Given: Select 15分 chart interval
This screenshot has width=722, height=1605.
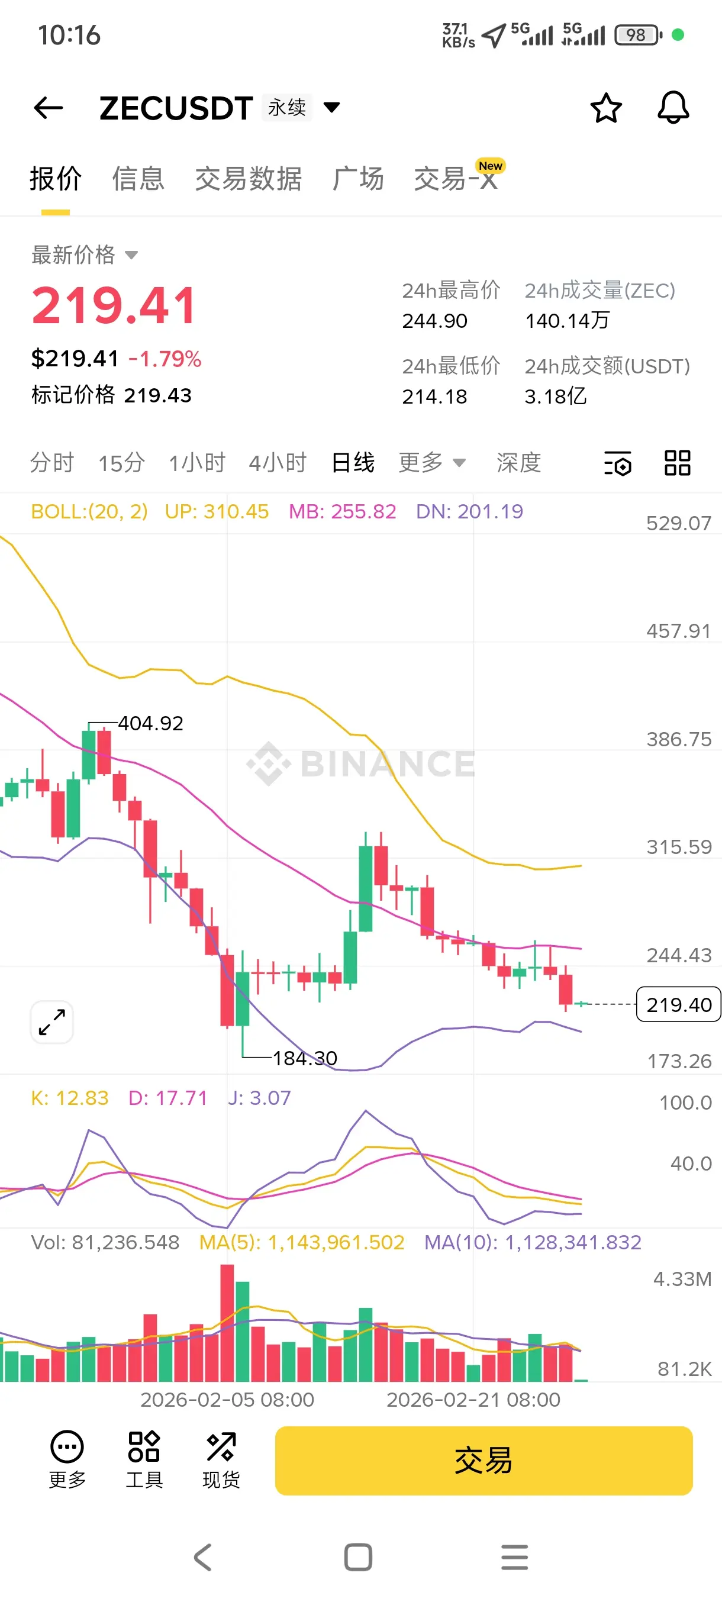Looking at the screenshot, I should [121, 462].
